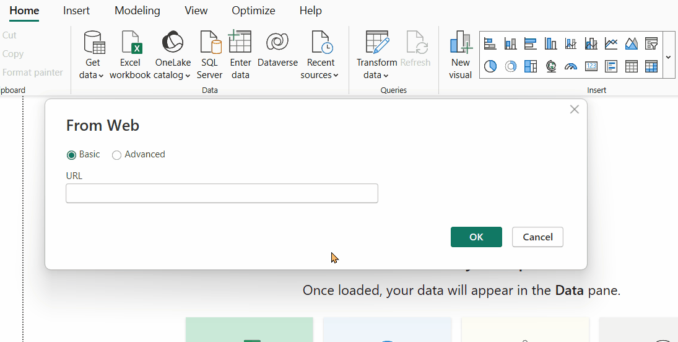Insert a matrix visual with blue cells
678x342 pixels.
pos(651,66)
